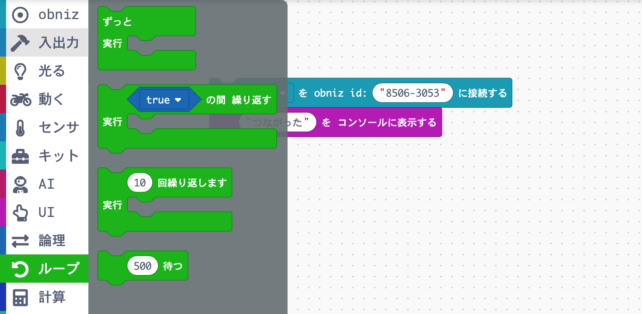Select the calculator 計算 icon
This screenshot has height=314, width=642.
[20, 297]
